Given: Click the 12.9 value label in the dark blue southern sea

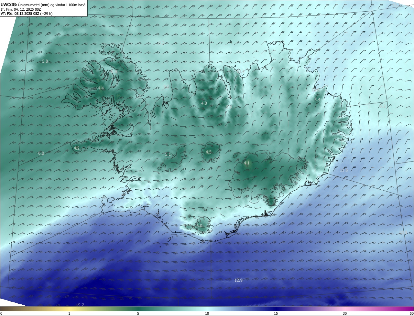Looking at the screenshot, I should (x=238, y=280).
